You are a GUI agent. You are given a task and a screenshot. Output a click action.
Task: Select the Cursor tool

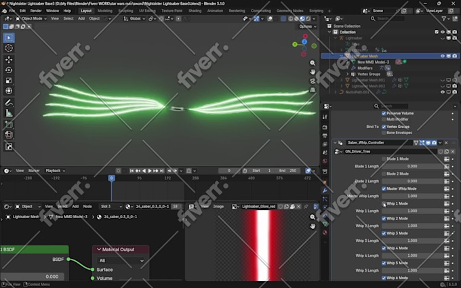coord(9,48)
